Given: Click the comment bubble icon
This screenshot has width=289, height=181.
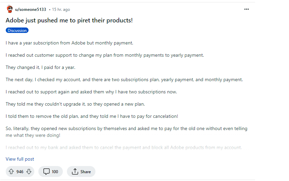Looking at the screenshot, I should (46, 171).
